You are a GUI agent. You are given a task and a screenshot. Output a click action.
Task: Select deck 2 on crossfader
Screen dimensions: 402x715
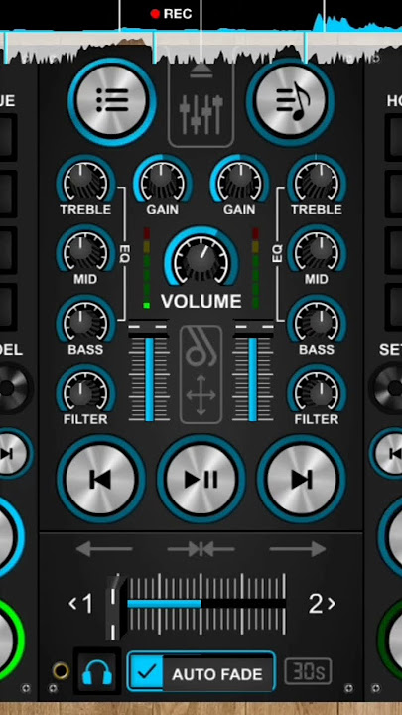tap(322, 604)
